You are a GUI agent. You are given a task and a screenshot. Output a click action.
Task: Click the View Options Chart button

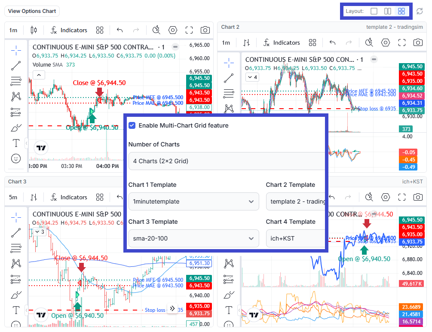click(32, 11)
